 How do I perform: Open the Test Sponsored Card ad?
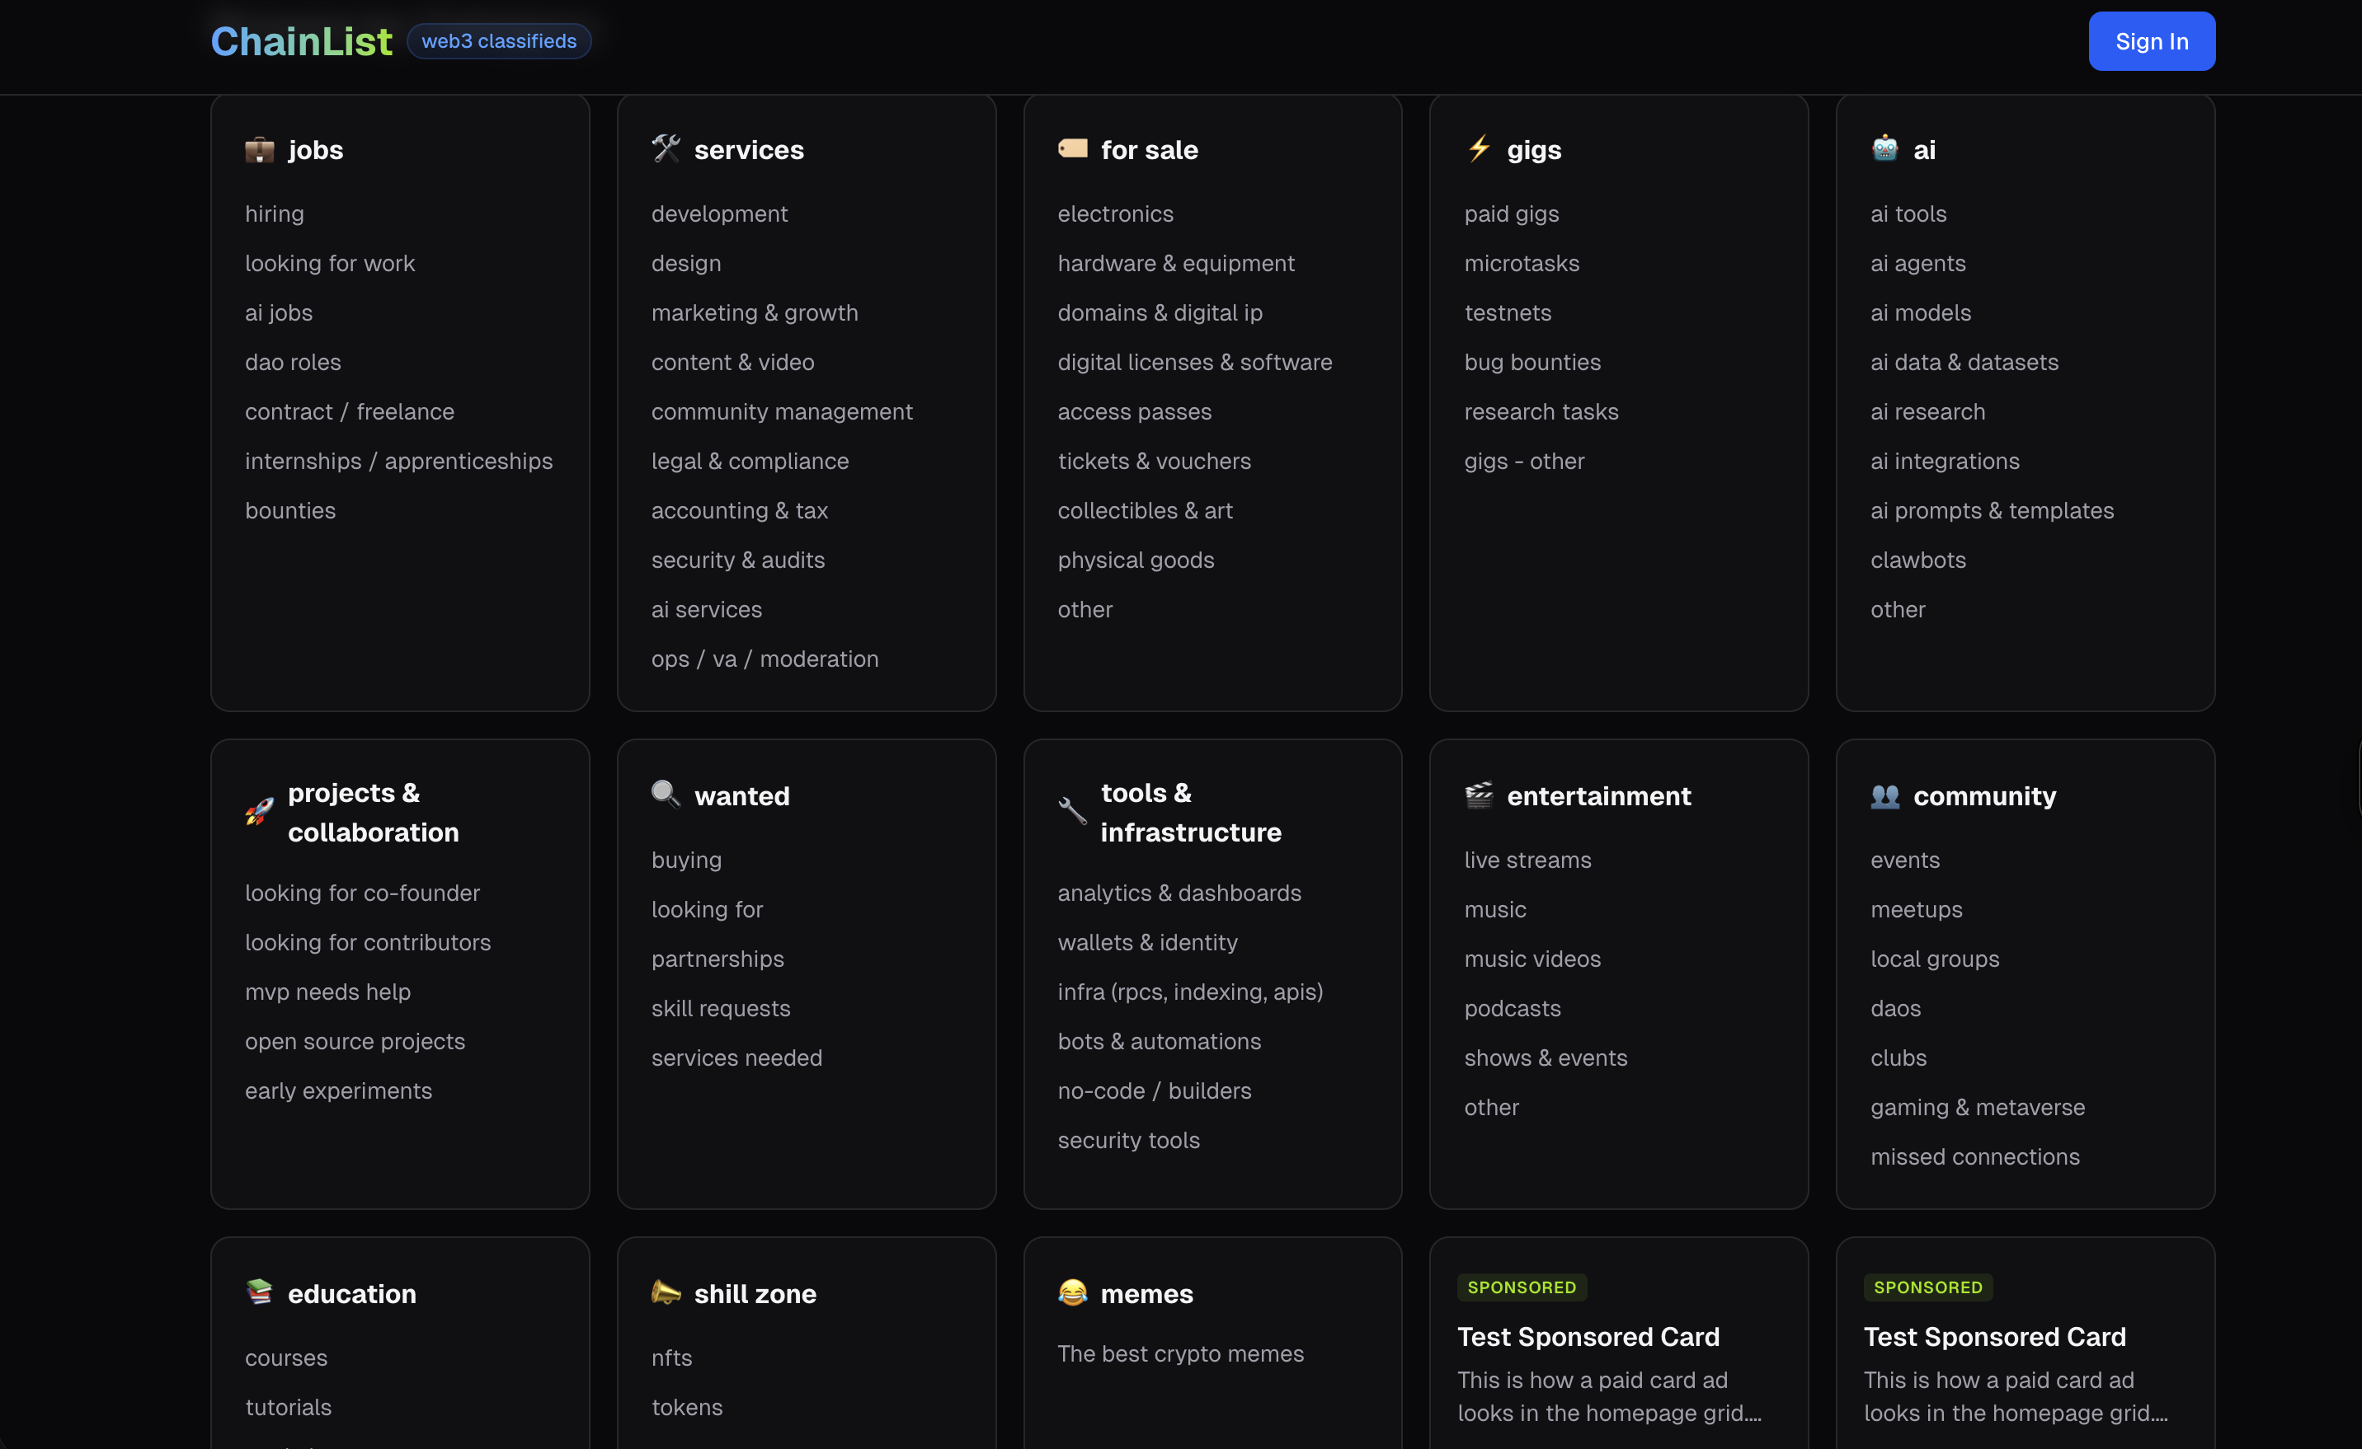point(1588,1336)
